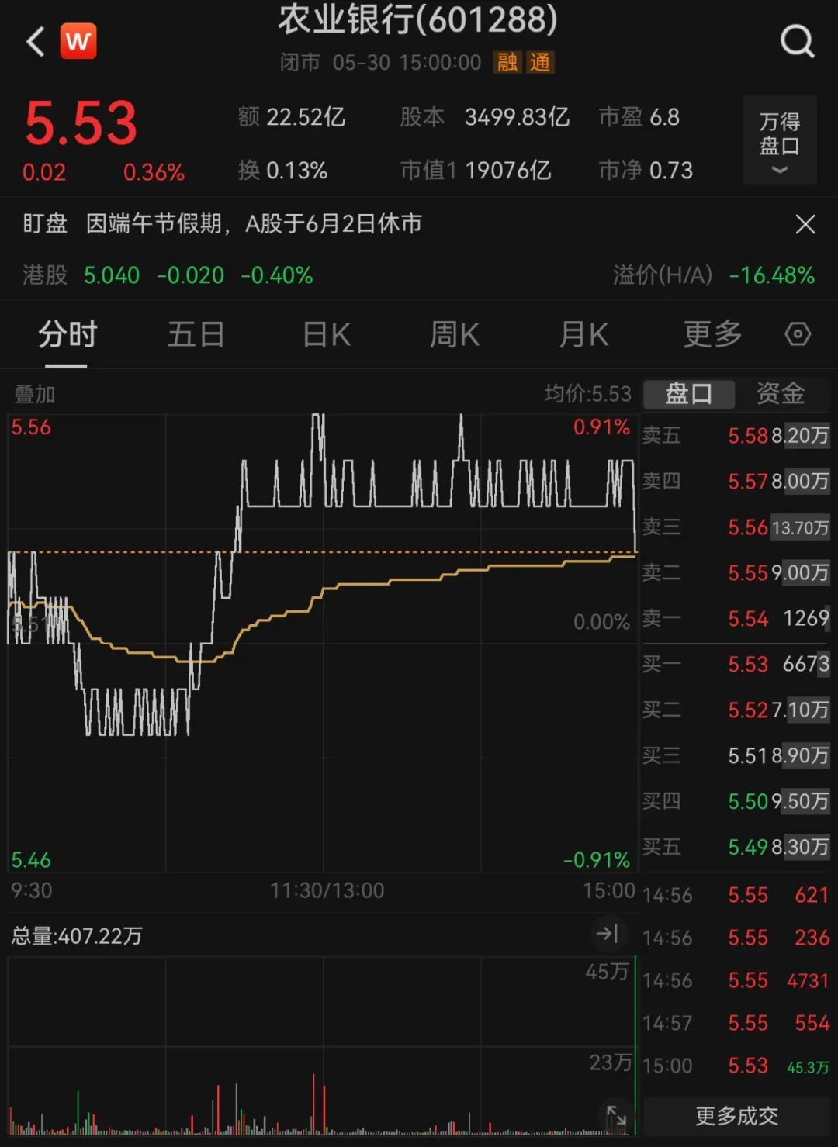The height and width of the screenshot is (1147, 838).
Task: Switch to 五日 chart tab
Action: pyautogui.click(x=196, y=334)
